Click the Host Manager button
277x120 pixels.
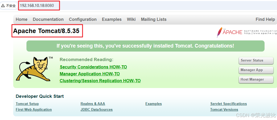tap(256, 80)
